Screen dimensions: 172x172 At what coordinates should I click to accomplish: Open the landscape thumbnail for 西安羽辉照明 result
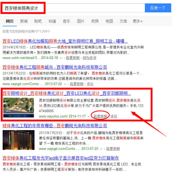pos(19,108)
